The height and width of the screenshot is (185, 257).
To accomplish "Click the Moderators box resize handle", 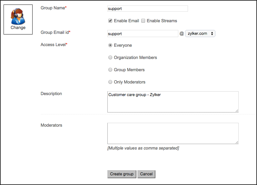I will pyautogui.click(x=237, y=142).
